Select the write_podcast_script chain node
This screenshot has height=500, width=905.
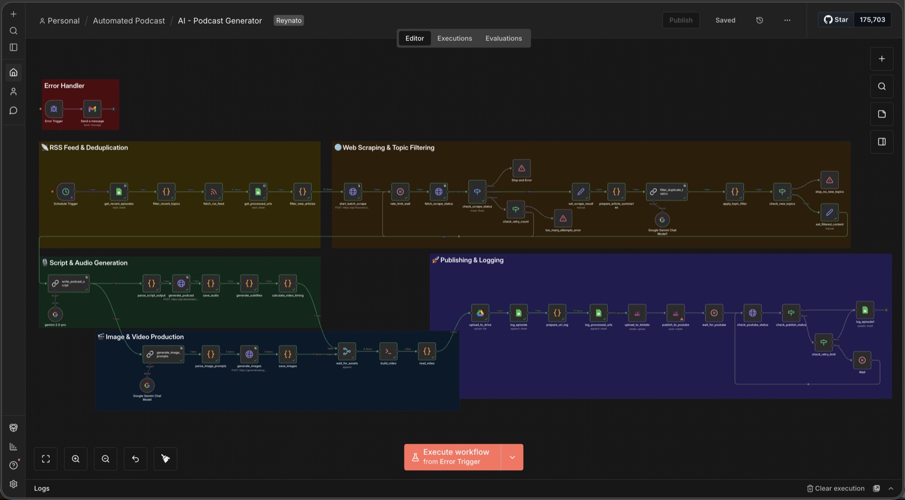point(68,283)
